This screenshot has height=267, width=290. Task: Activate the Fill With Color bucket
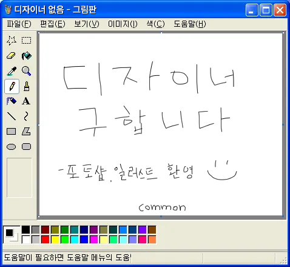tap(27, 56)
